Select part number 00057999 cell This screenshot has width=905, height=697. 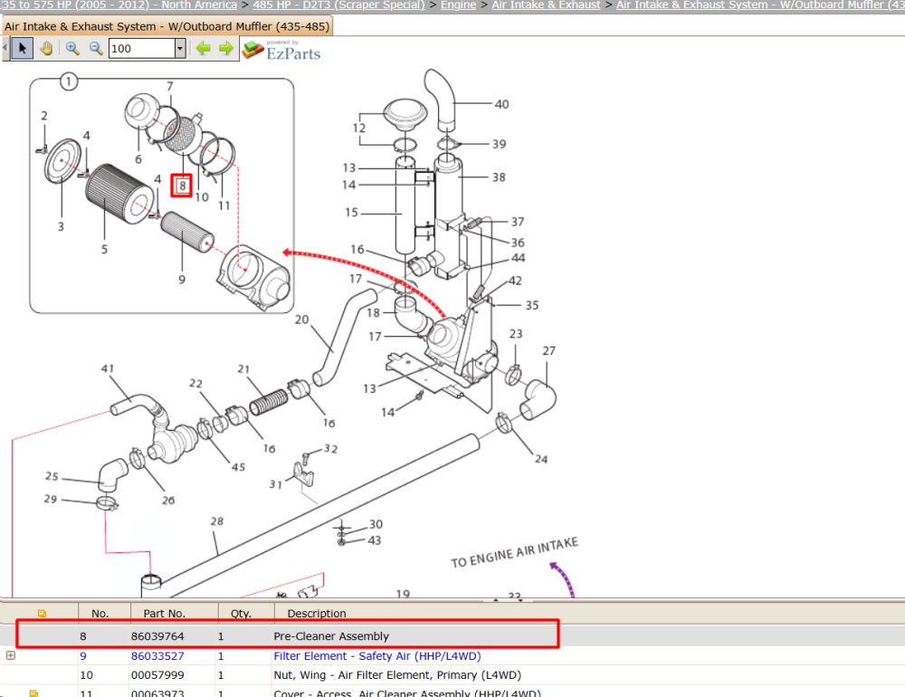click(157, 675)
